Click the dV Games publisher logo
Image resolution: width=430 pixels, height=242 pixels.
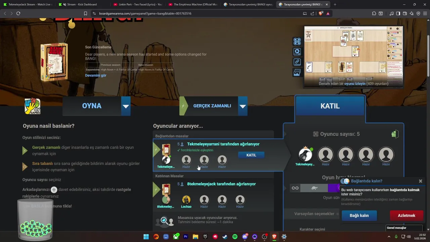33,106
